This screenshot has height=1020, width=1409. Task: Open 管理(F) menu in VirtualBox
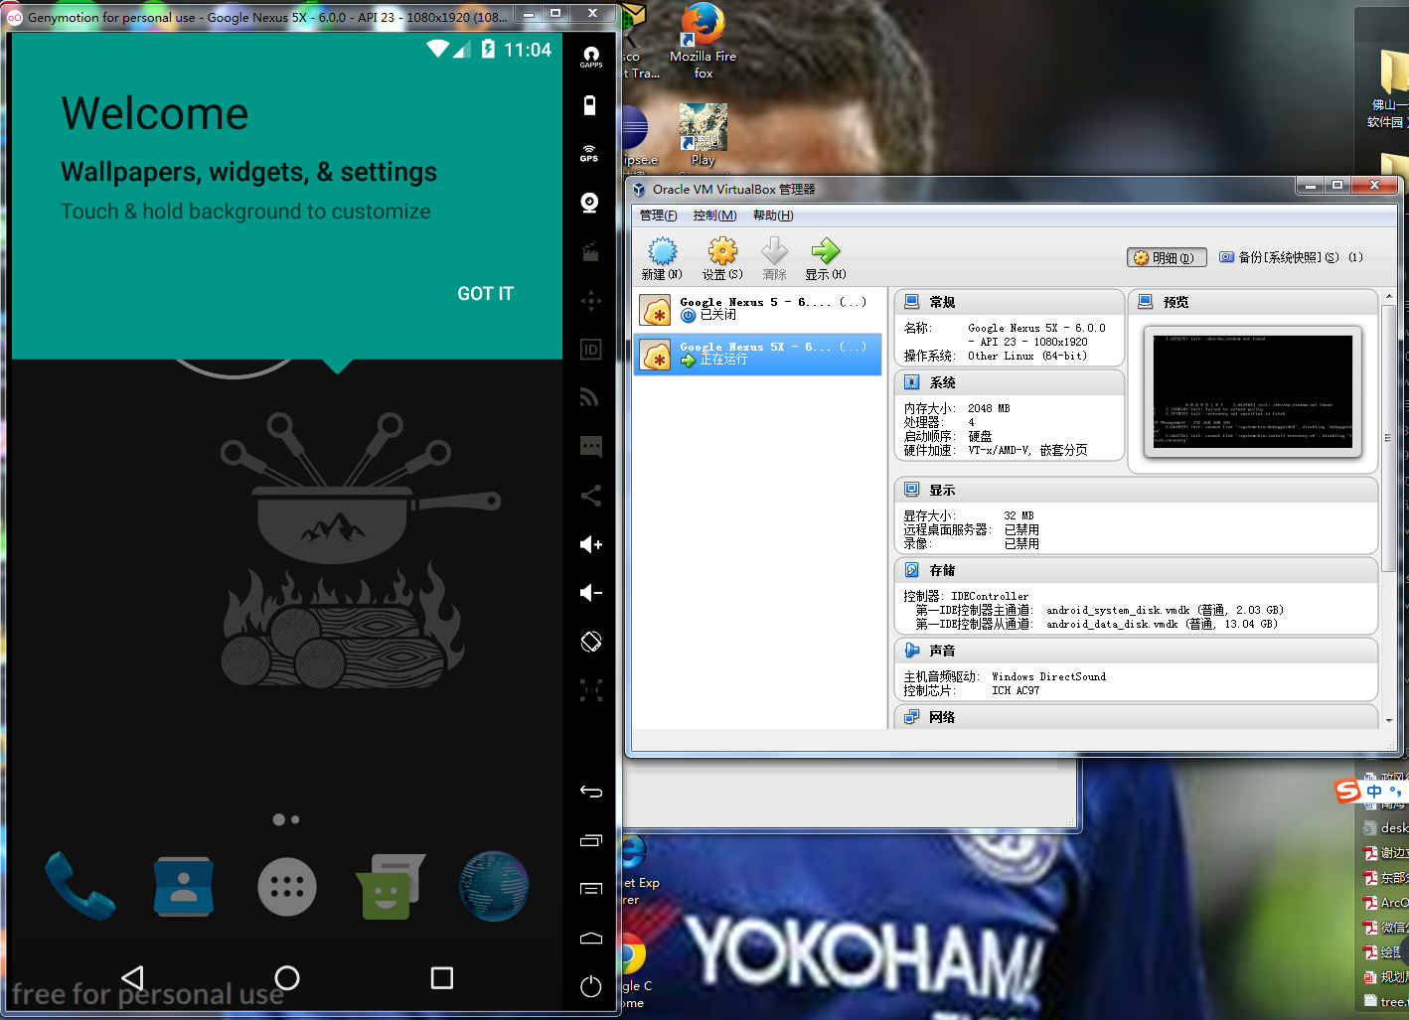coord(658,216)
